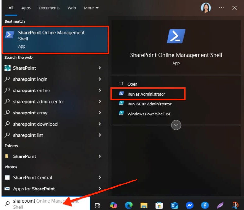Choose Windows PowerShell ISE

coord(149,114)
